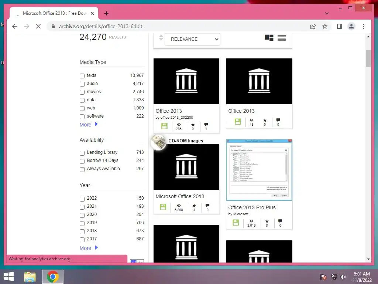Toggle sort direction arrows

click(161, 38)
